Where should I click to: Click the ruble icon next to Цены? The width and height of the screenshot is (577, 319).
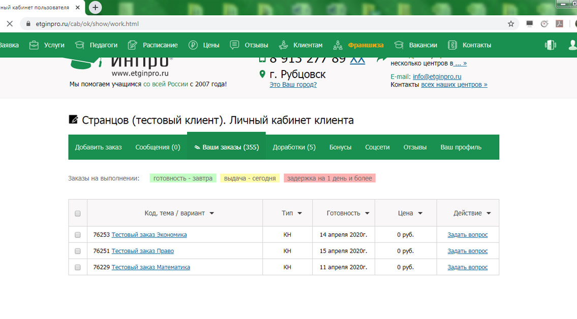[193, 45]
